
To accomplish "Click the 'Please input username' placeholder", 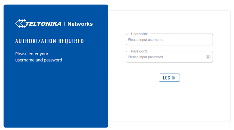I will coord(145,40).
